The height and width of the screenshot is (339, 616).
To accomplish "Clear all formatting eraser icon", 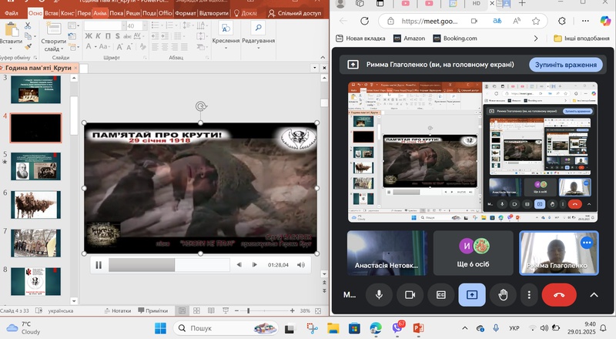I will click(143, 47).
